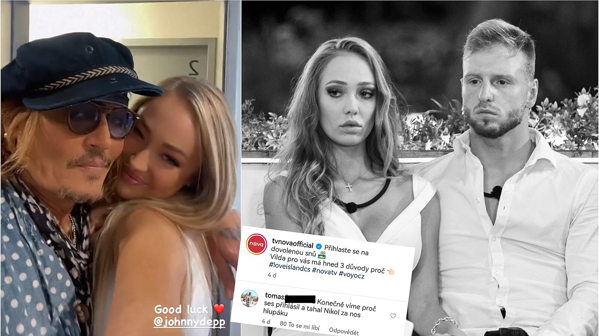This screenshot has height=336, width=599.
Task: Click the black redaction bar beside tomas
Action: point(300,299)
